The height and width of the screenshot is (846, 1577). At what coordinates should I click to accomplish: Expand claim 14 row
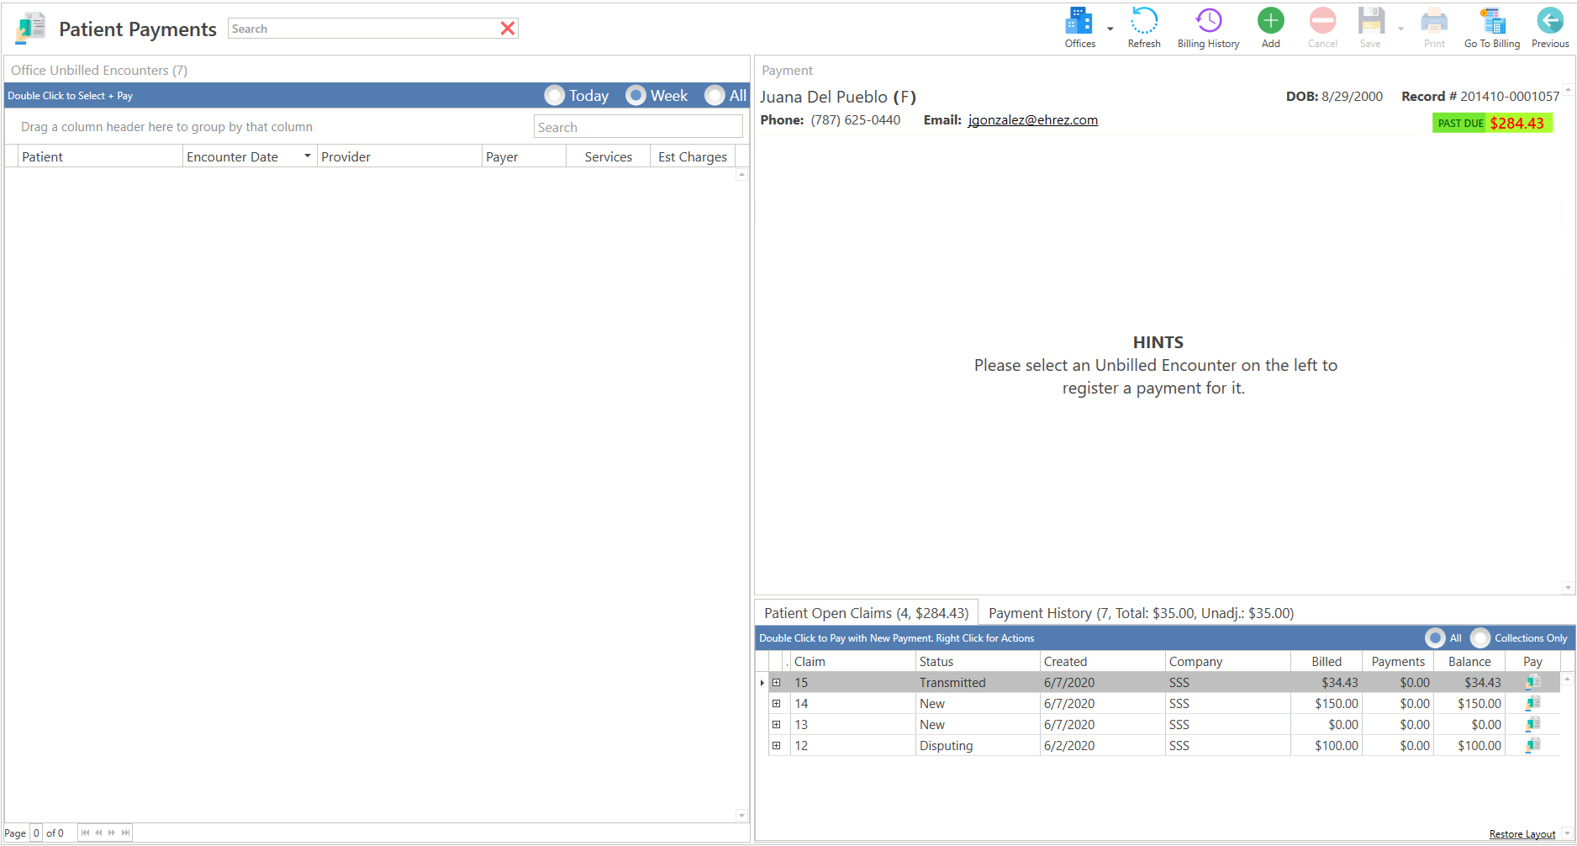tap(776, 703)
